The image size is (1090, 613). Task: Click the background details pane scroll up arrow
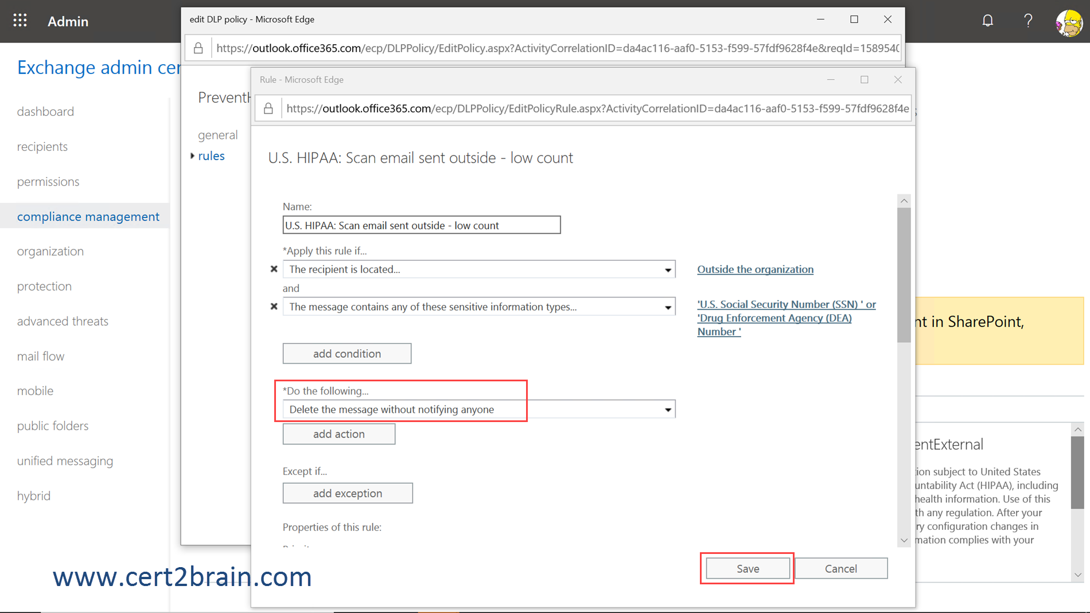(x=1077, y=429)
